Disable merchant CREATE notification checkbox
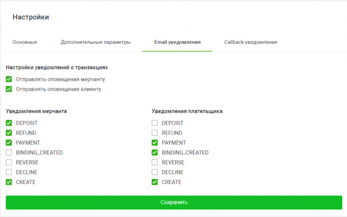Image resolution: width=347 pixels, height=217 pixels. 9,182
